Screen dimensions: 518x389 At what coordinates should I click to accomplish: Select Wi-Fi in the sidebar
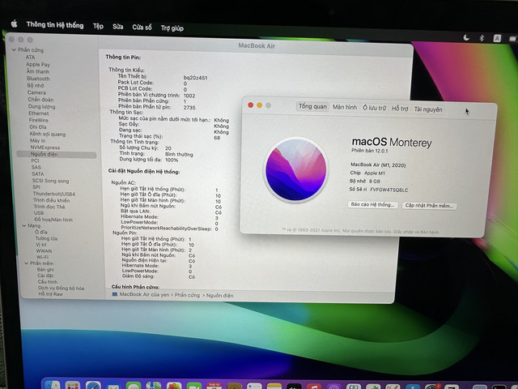(x=43, y=257)
